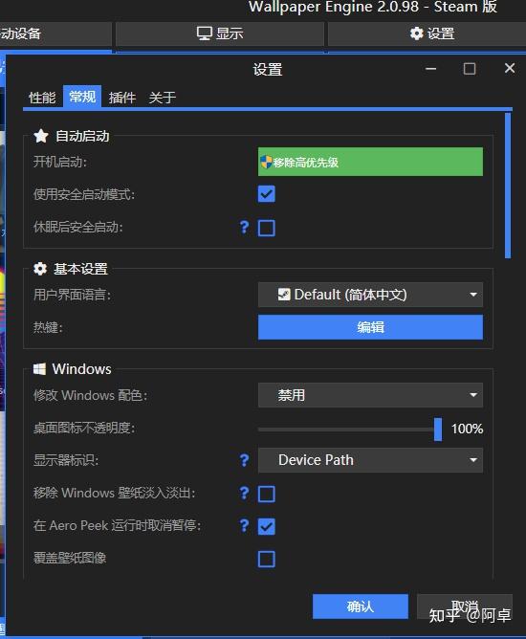
Task: Enable 覆盖壁纸图像 checkbox
Action: point(267,559)
